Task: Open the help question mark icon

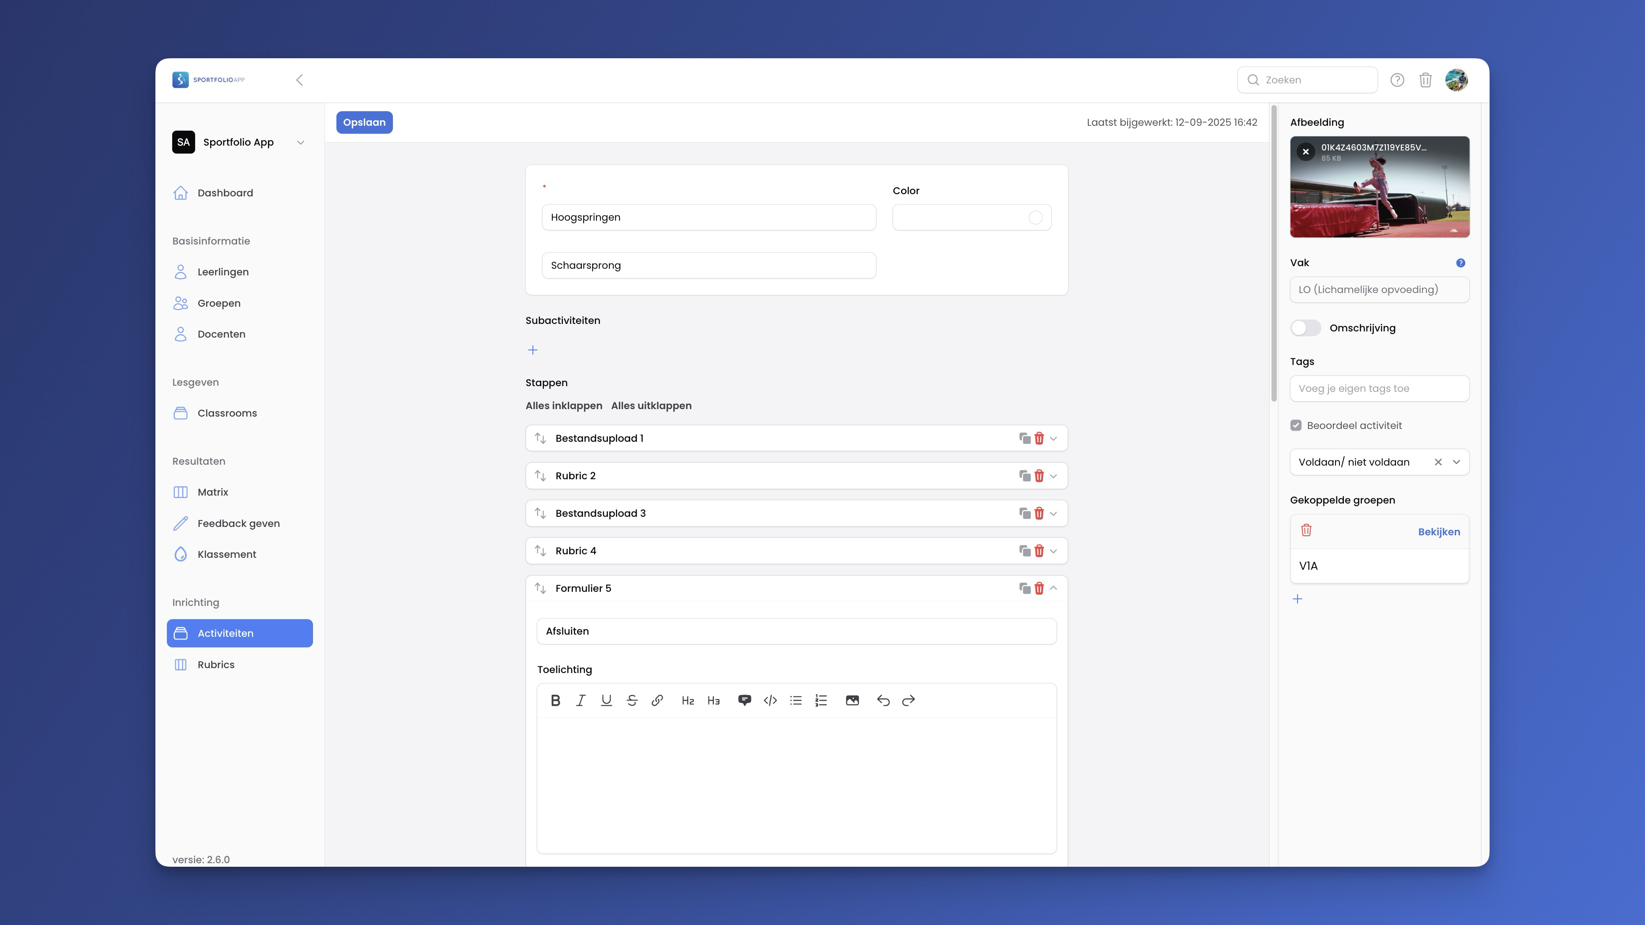Action: pos(1396,80)
